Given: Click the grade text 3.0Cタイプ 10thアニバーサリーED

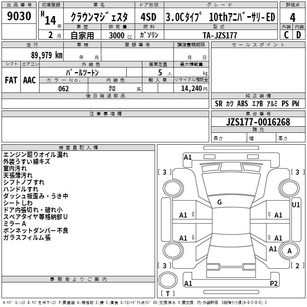Looking at the screenshot, I should pyautogui.click(x=220, y=17).
